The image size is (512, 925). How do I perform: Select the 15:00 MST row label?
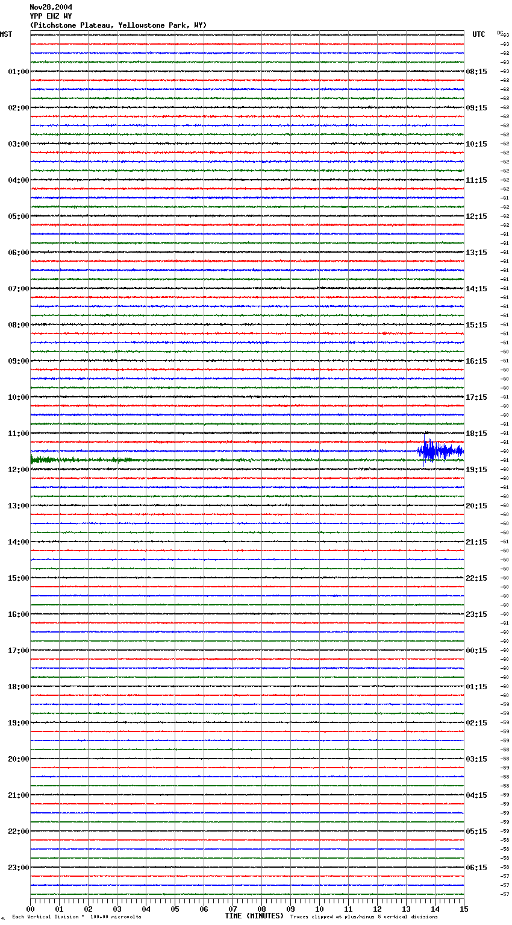pyautogui.click(x=19, y=578)
